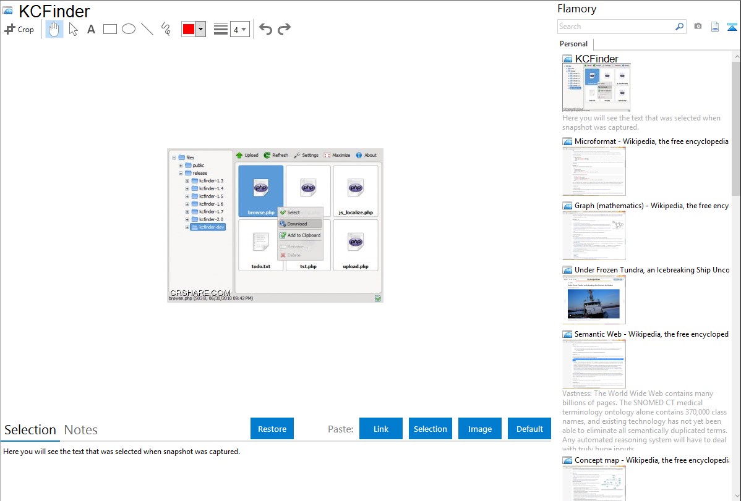
Task: Choose the arrow pointer selection tool
Action: tap(73, 29)
